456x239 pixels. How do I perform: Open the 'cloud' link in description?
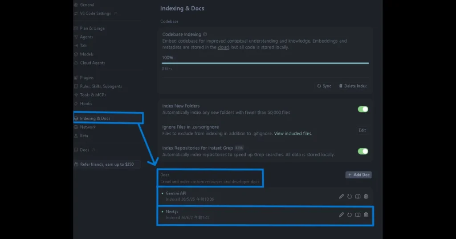(x=223, y=47)
